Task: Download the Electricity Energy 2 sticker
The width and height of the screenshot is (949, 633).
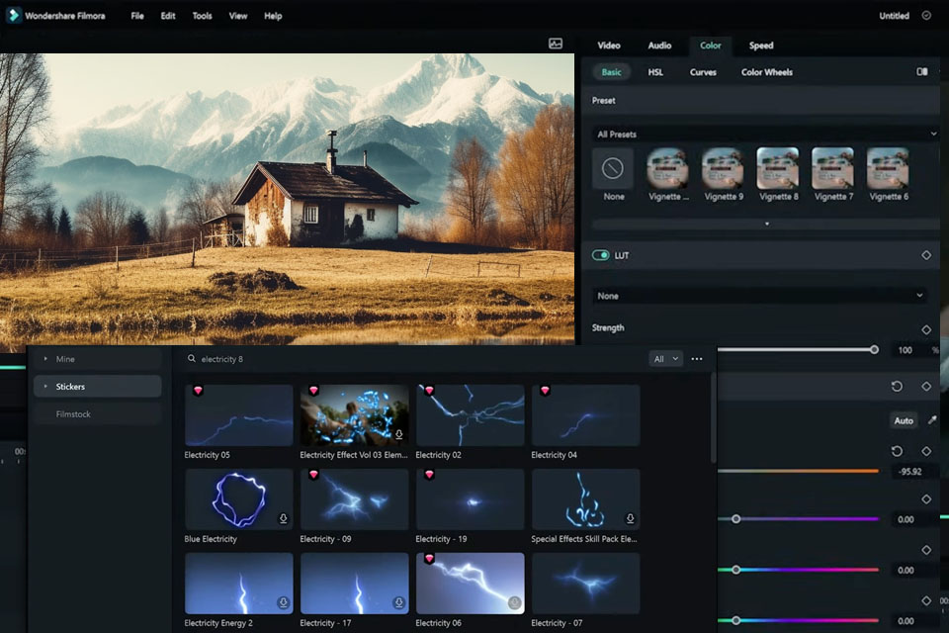Action: click(283, 602)
